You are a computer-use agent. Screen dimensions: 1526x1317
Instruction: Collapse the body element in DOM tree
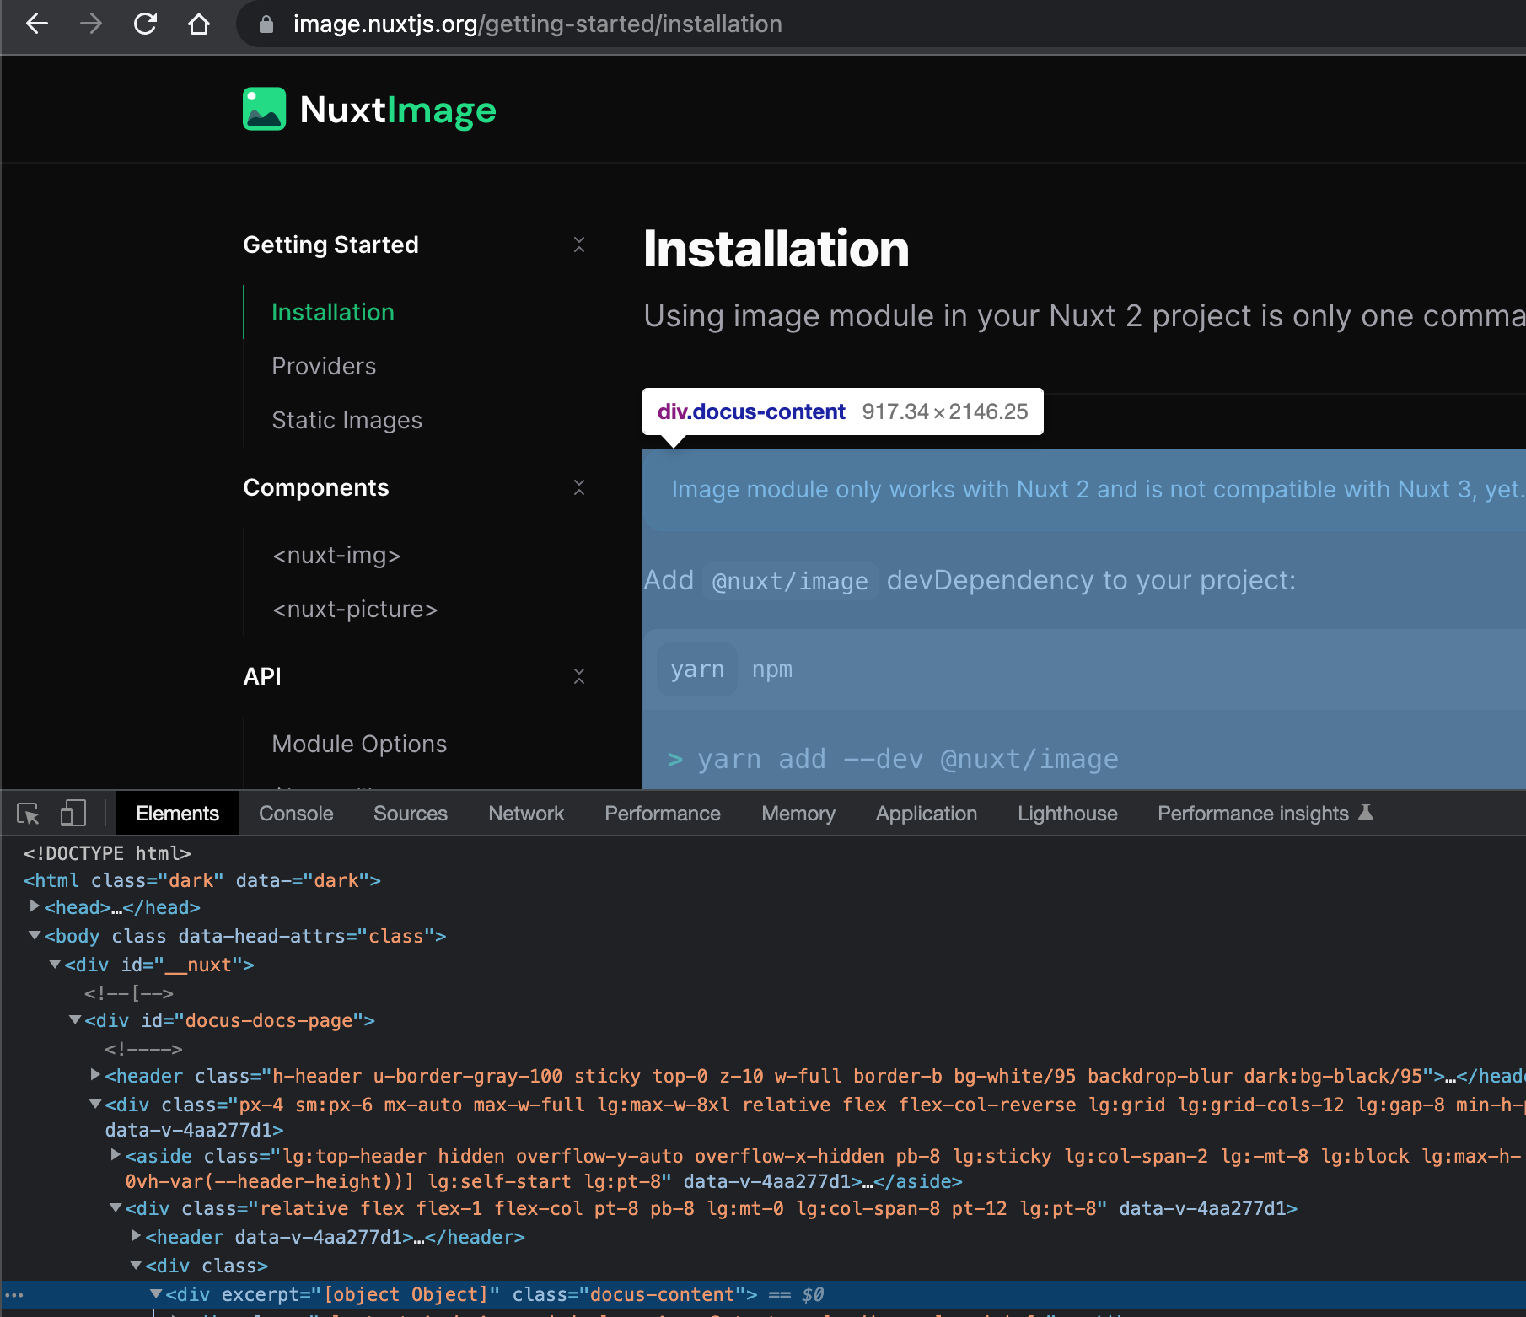(x=35, y=935)
